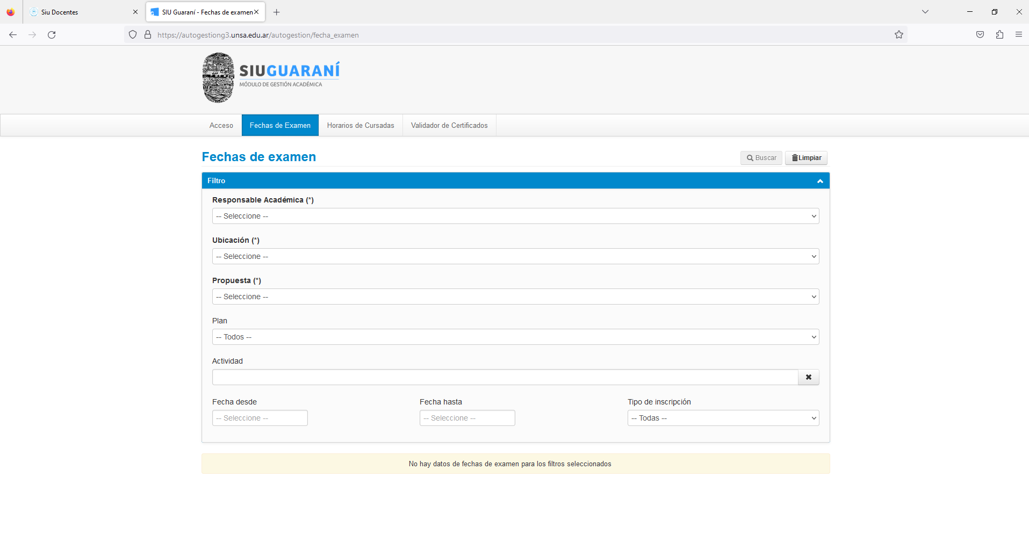
Task: Restore down the Firefox window
Action: pos(995,12)
